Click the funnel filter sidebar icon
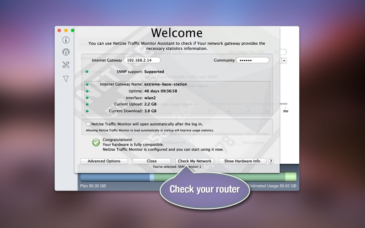This screenshot has height=228, width=365. 66,79
